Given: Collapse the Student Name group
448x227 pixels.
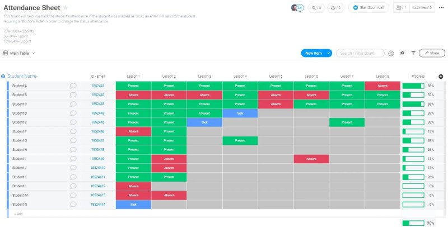Looking at the screenshot, I should [x=3, y=76].
